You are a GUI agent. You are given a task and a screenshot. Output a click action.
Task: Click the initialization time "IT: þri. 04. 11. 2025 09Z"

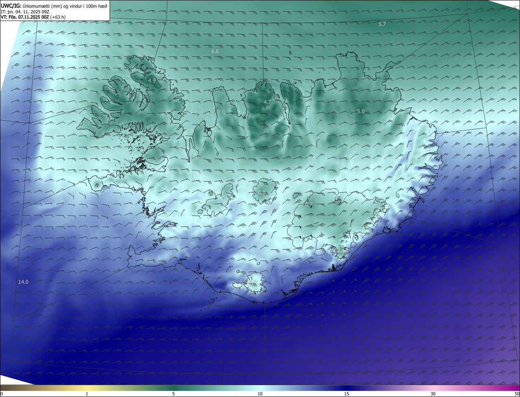[x=25, y=12]
